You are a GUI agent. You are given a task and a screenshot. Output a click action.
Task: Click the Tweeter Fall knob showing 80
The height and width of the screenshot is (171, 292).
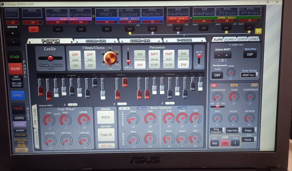tap(195, 118)
